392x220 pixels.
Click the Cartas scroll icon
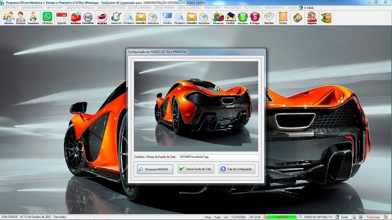coord(283,18)
